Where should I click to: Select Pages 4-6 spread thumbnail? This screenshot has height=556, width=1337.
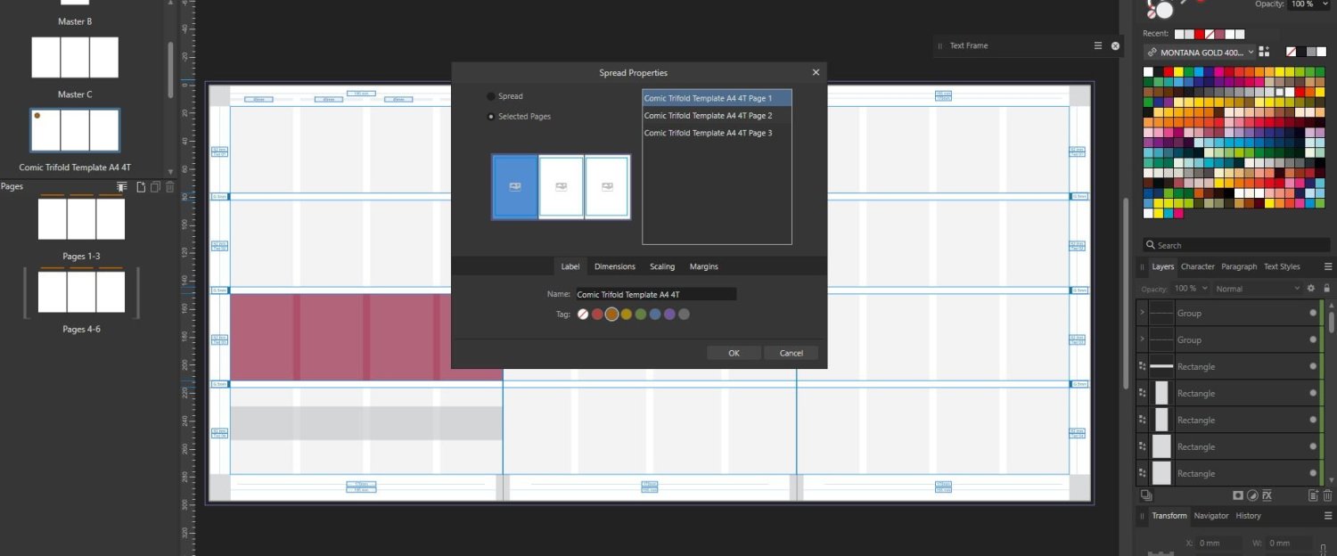81,292
